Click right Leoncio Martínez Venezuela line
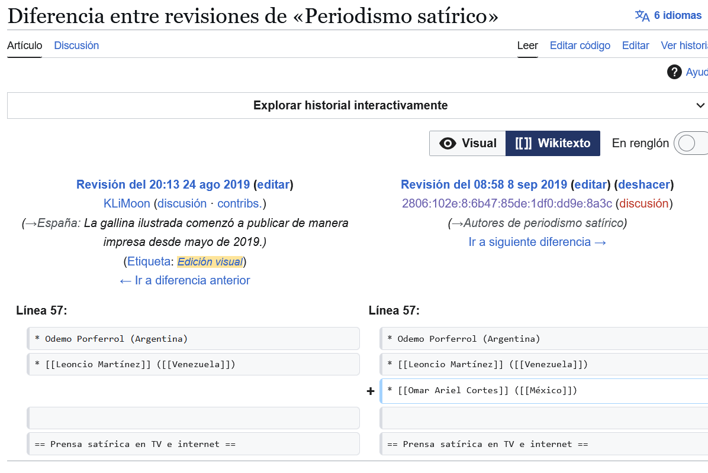The image size is (708, 473). [543, 364]
